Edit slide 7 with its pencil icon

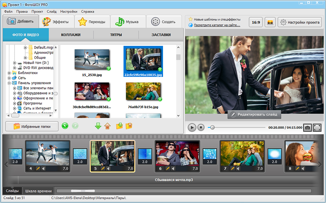tap(232, 168)
